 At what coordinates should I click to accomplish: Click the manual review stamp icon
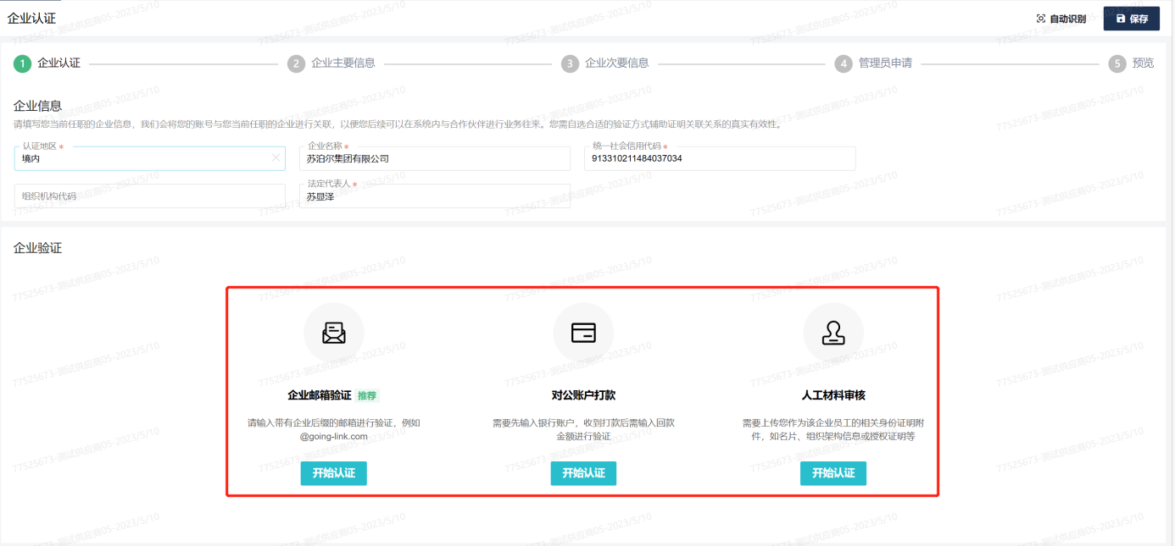[833, 334]
